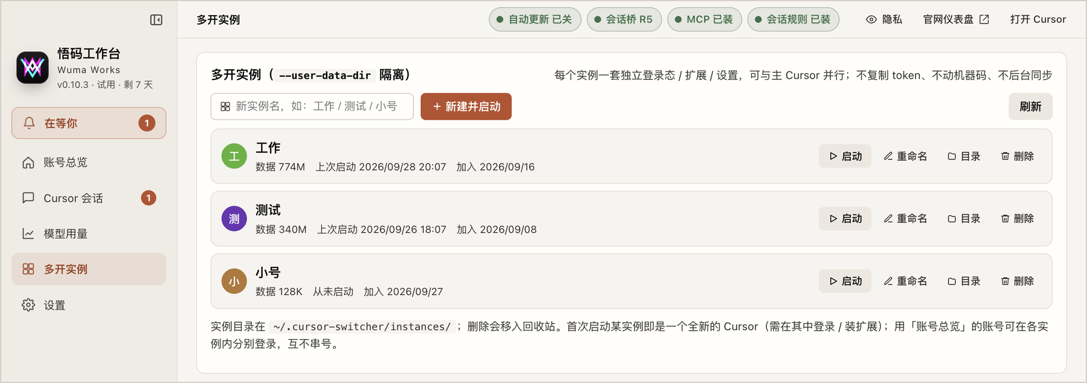Click the brown 小 instance avatar
Viewport: 1087px width, 383px height.
[x=234, y=281]
